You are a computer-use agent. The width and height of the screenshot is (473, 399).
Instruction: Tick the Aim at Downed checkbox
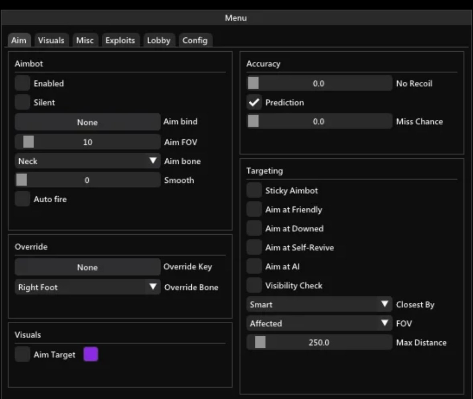254,229
